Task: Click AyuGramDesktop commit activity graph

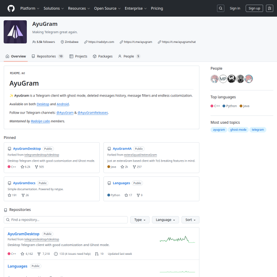Action: click(x=177, y=239)
